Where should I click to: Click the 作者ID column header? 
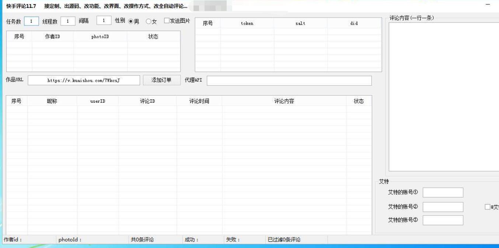(53, 36)
